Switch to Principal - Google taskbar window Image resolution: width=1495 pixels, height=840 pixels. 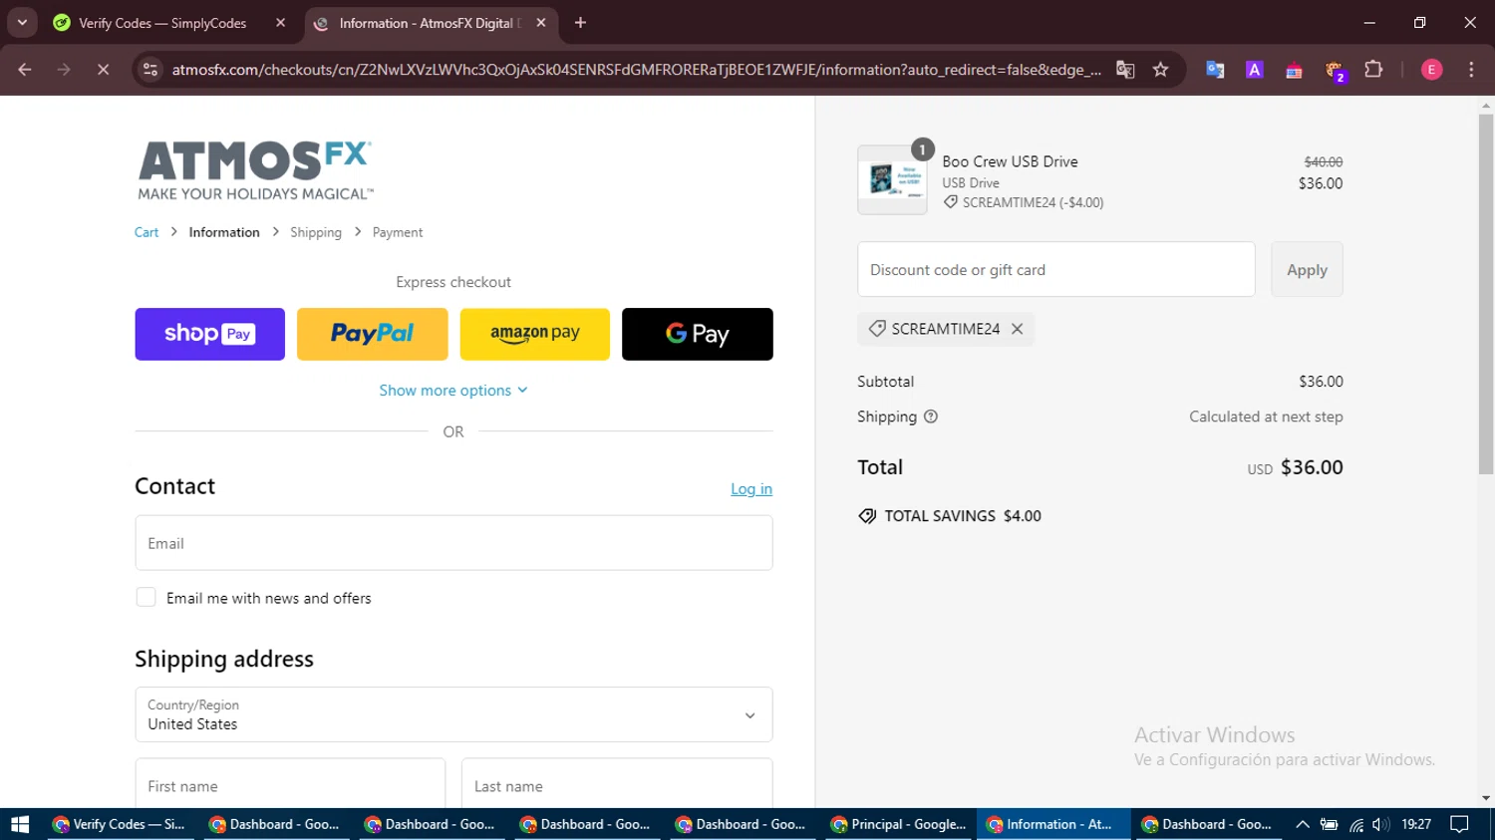(899, 824)
